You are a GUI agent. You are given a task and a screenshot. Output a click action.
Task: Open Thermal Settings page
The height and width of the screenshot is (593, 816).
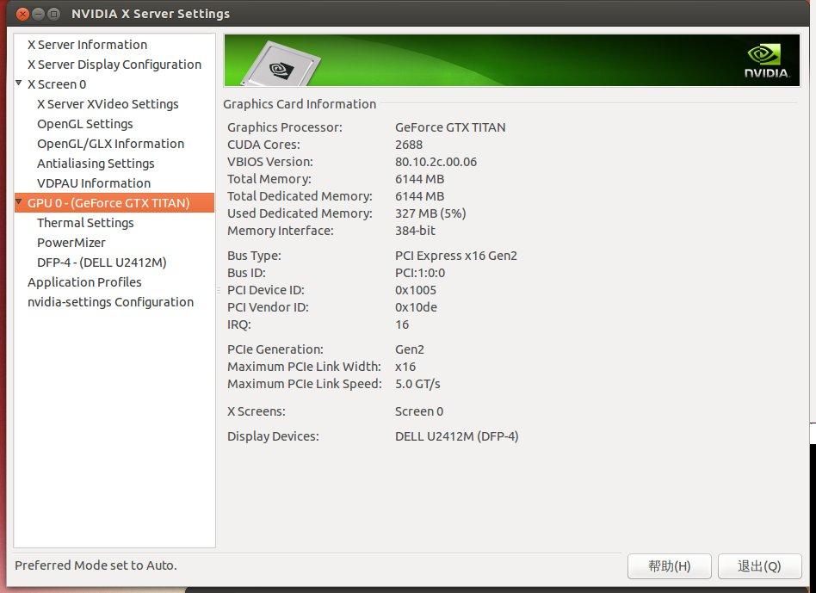coord(85,223)
